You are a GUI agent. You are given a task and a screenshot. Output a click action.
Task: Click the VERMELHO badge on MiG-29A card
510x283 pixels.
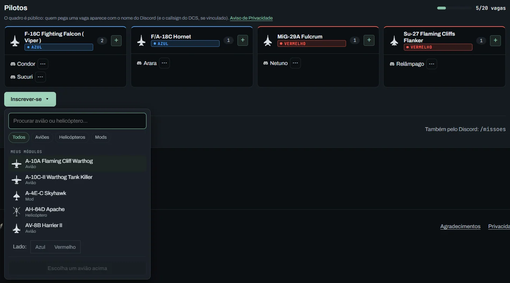click(x=312, y=44)
